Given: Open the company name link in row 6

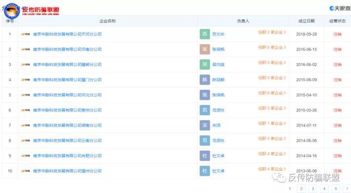Looking at the screenshot, I should point(67,110).
